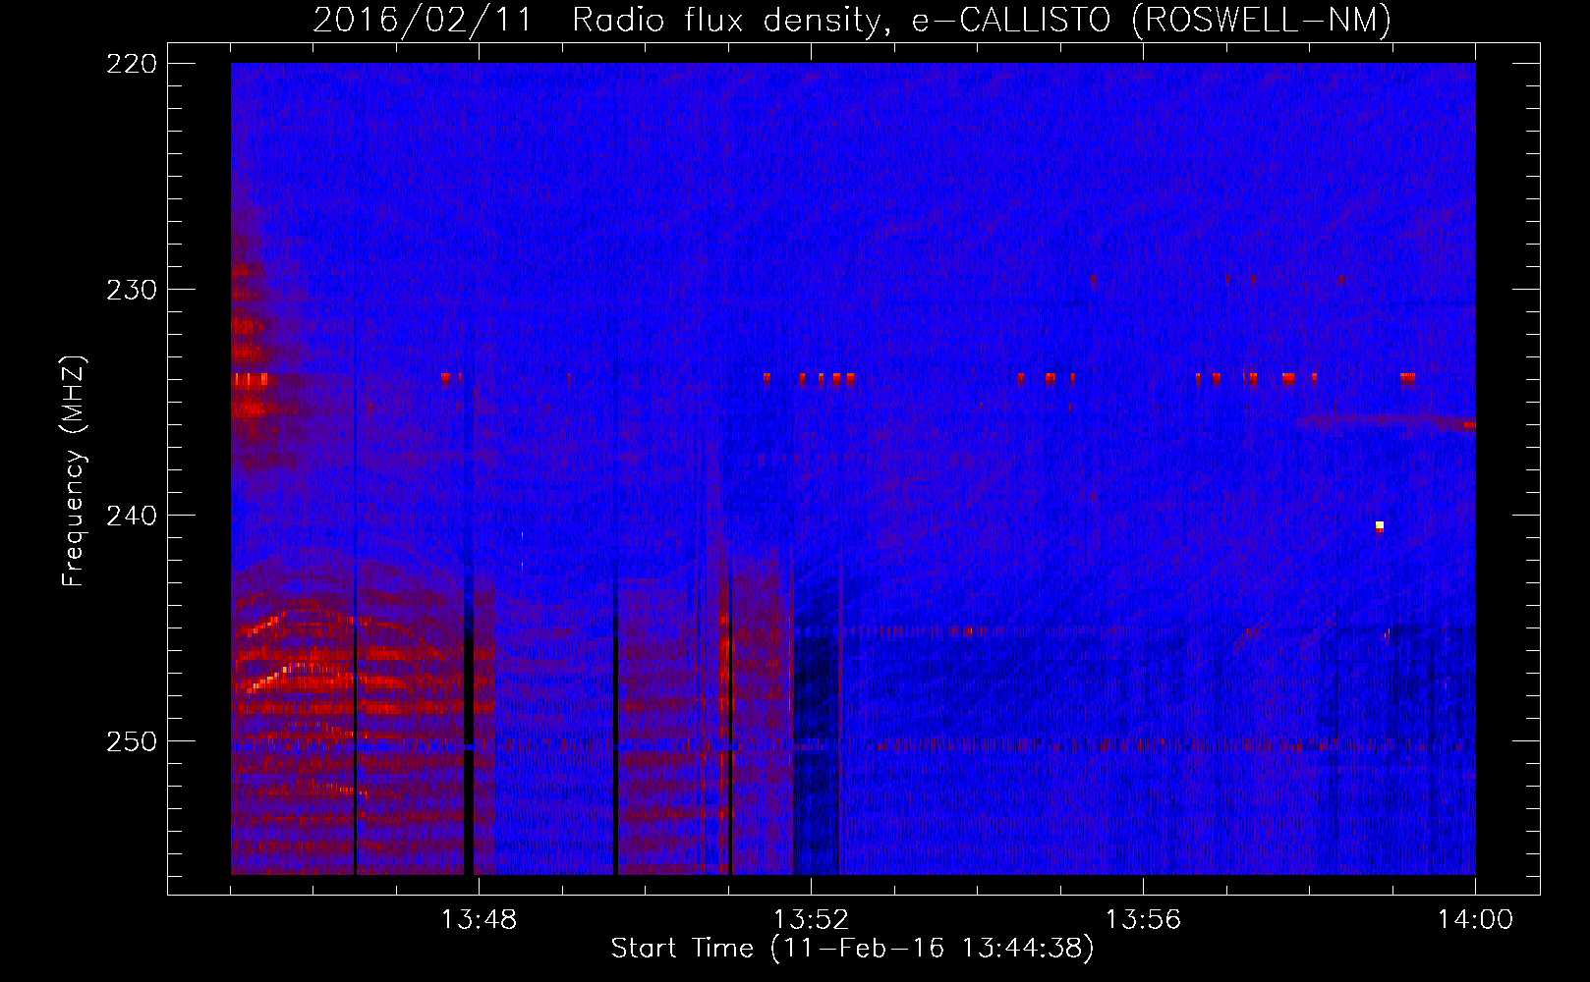
Task: Click the 14:00 time tick label
Action: (x=1475, y=920)
